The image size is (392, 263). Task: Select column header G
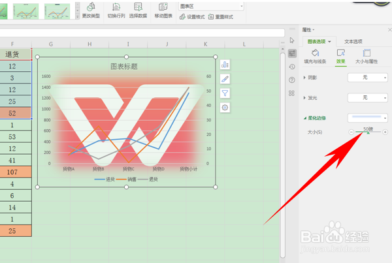[51, 44]
